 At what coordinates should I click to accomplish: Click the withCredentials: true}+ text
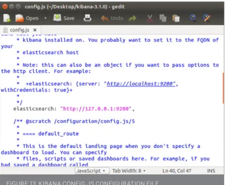click(37, 90)
